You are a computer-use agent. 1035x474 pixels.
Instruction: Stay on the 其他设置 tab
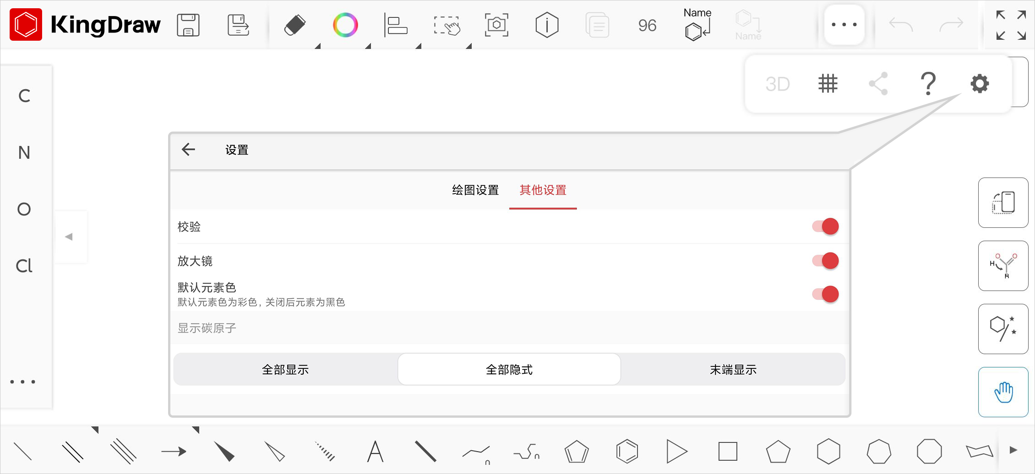543,190
